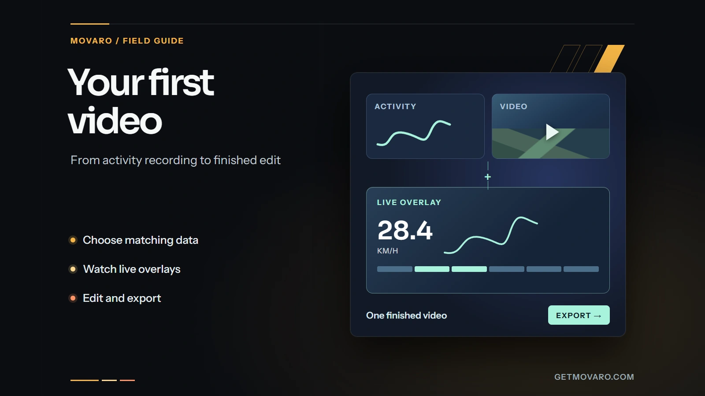Click the video play triangle icon
This screenshot has height=396, width=705.
tap(552, 132)
